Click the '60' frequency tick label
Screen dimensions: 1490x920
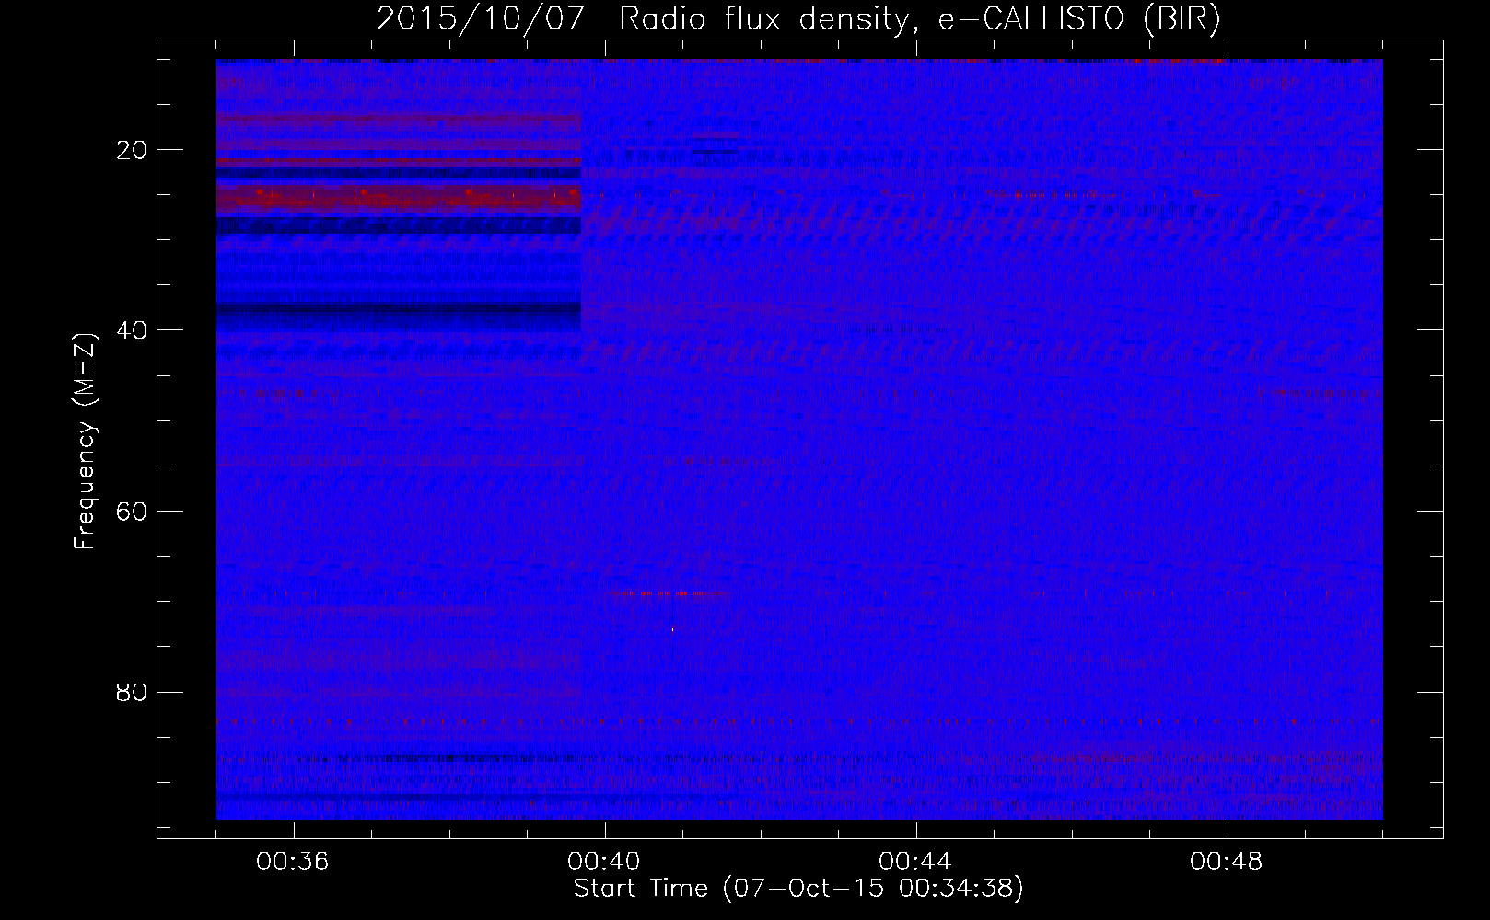[133, 512]
